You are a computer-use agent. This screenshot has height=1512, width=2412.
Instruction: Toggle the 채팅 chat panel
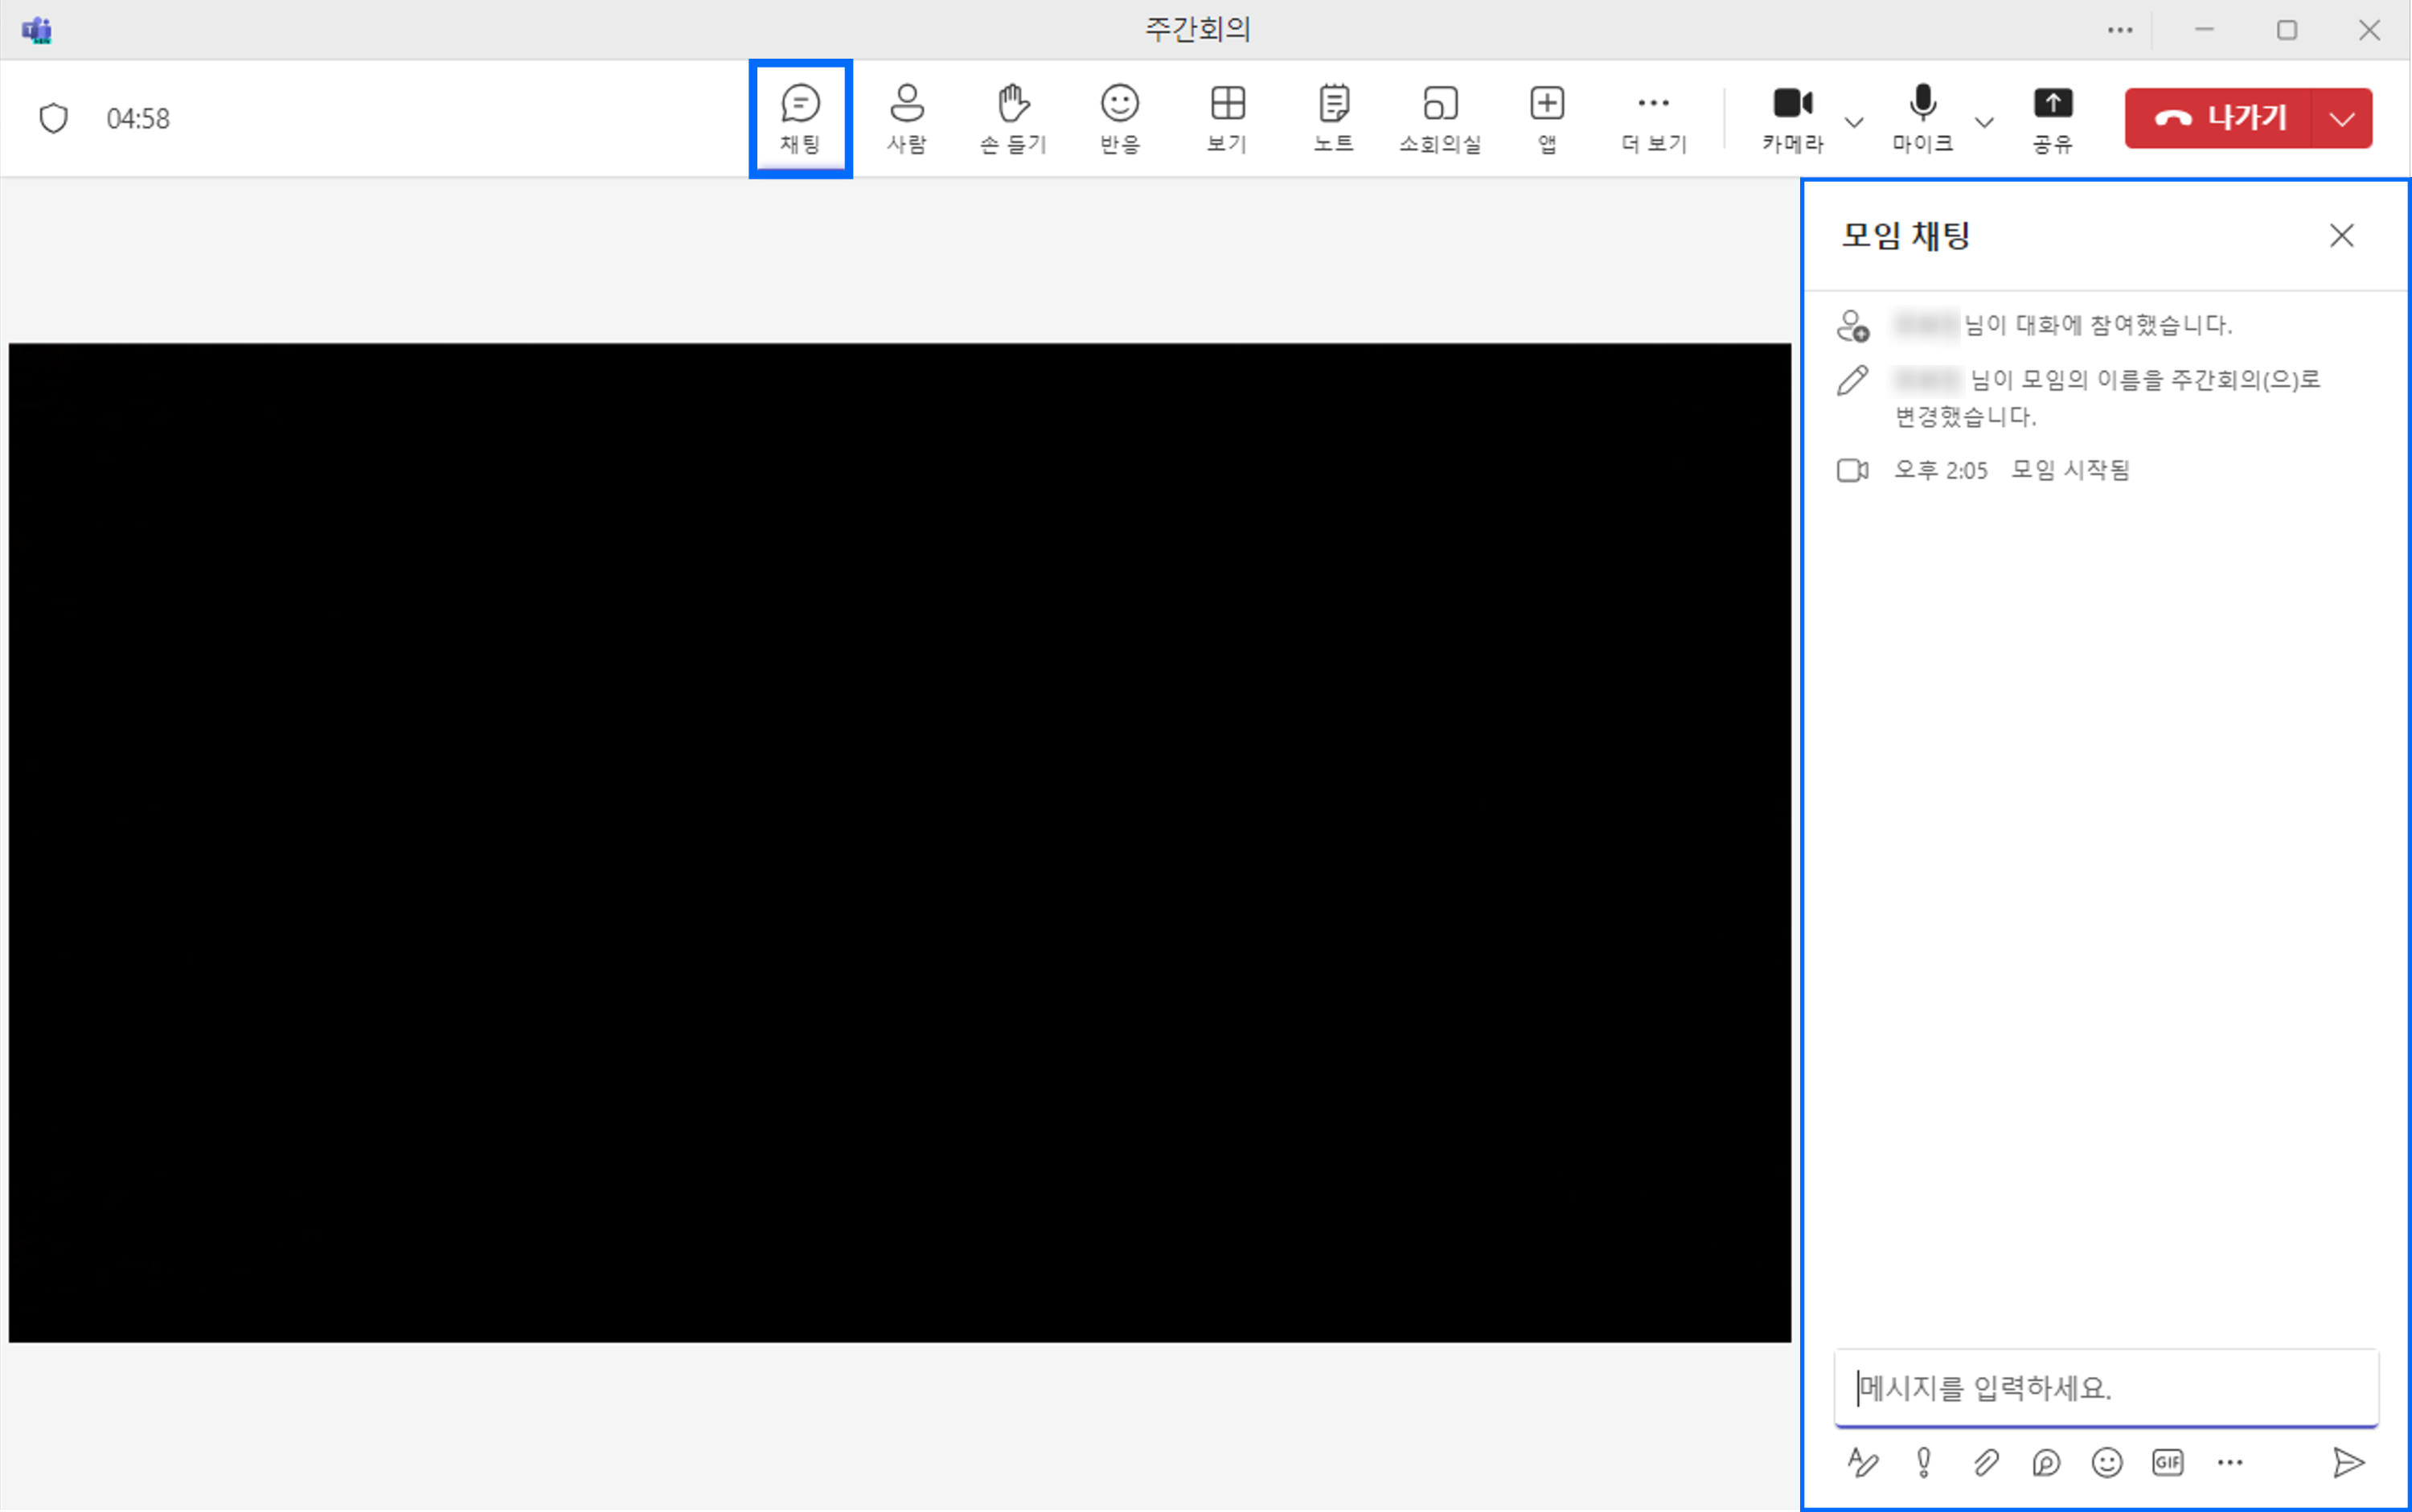click(x=800, y=117)
